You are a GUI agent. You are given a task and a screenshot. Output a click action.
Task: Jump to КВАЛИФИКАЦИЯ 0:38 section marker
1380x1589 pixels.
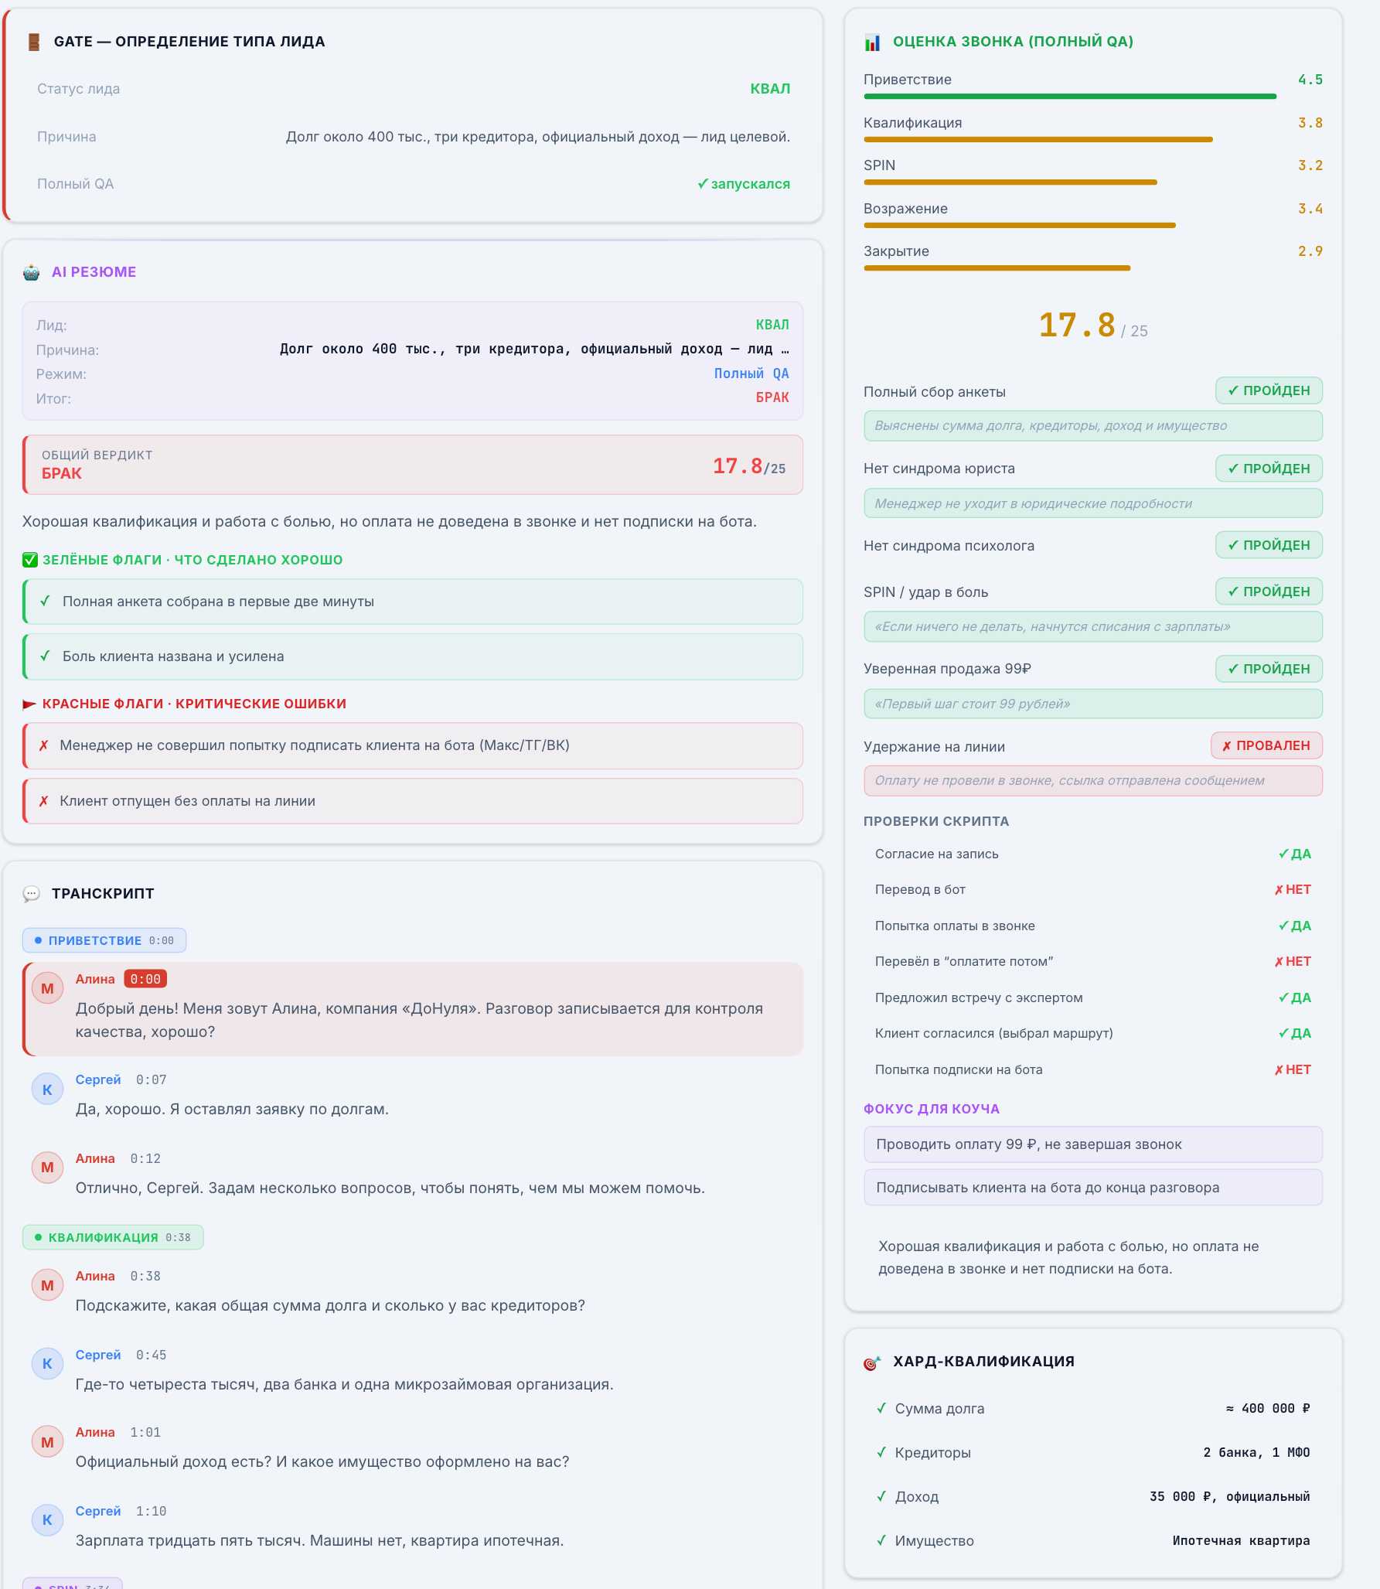[113, 1237]
